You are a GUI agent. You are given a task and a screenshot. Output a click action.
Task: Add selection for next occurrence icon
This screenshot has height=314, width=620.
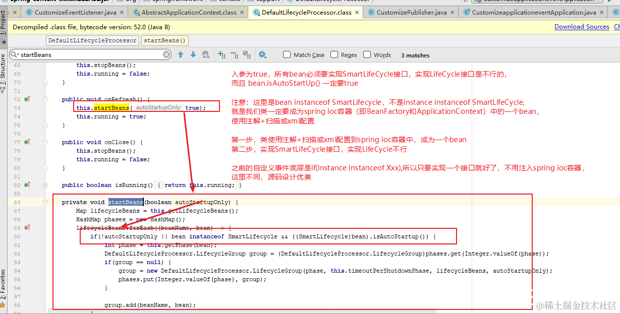tap(221, 54)
